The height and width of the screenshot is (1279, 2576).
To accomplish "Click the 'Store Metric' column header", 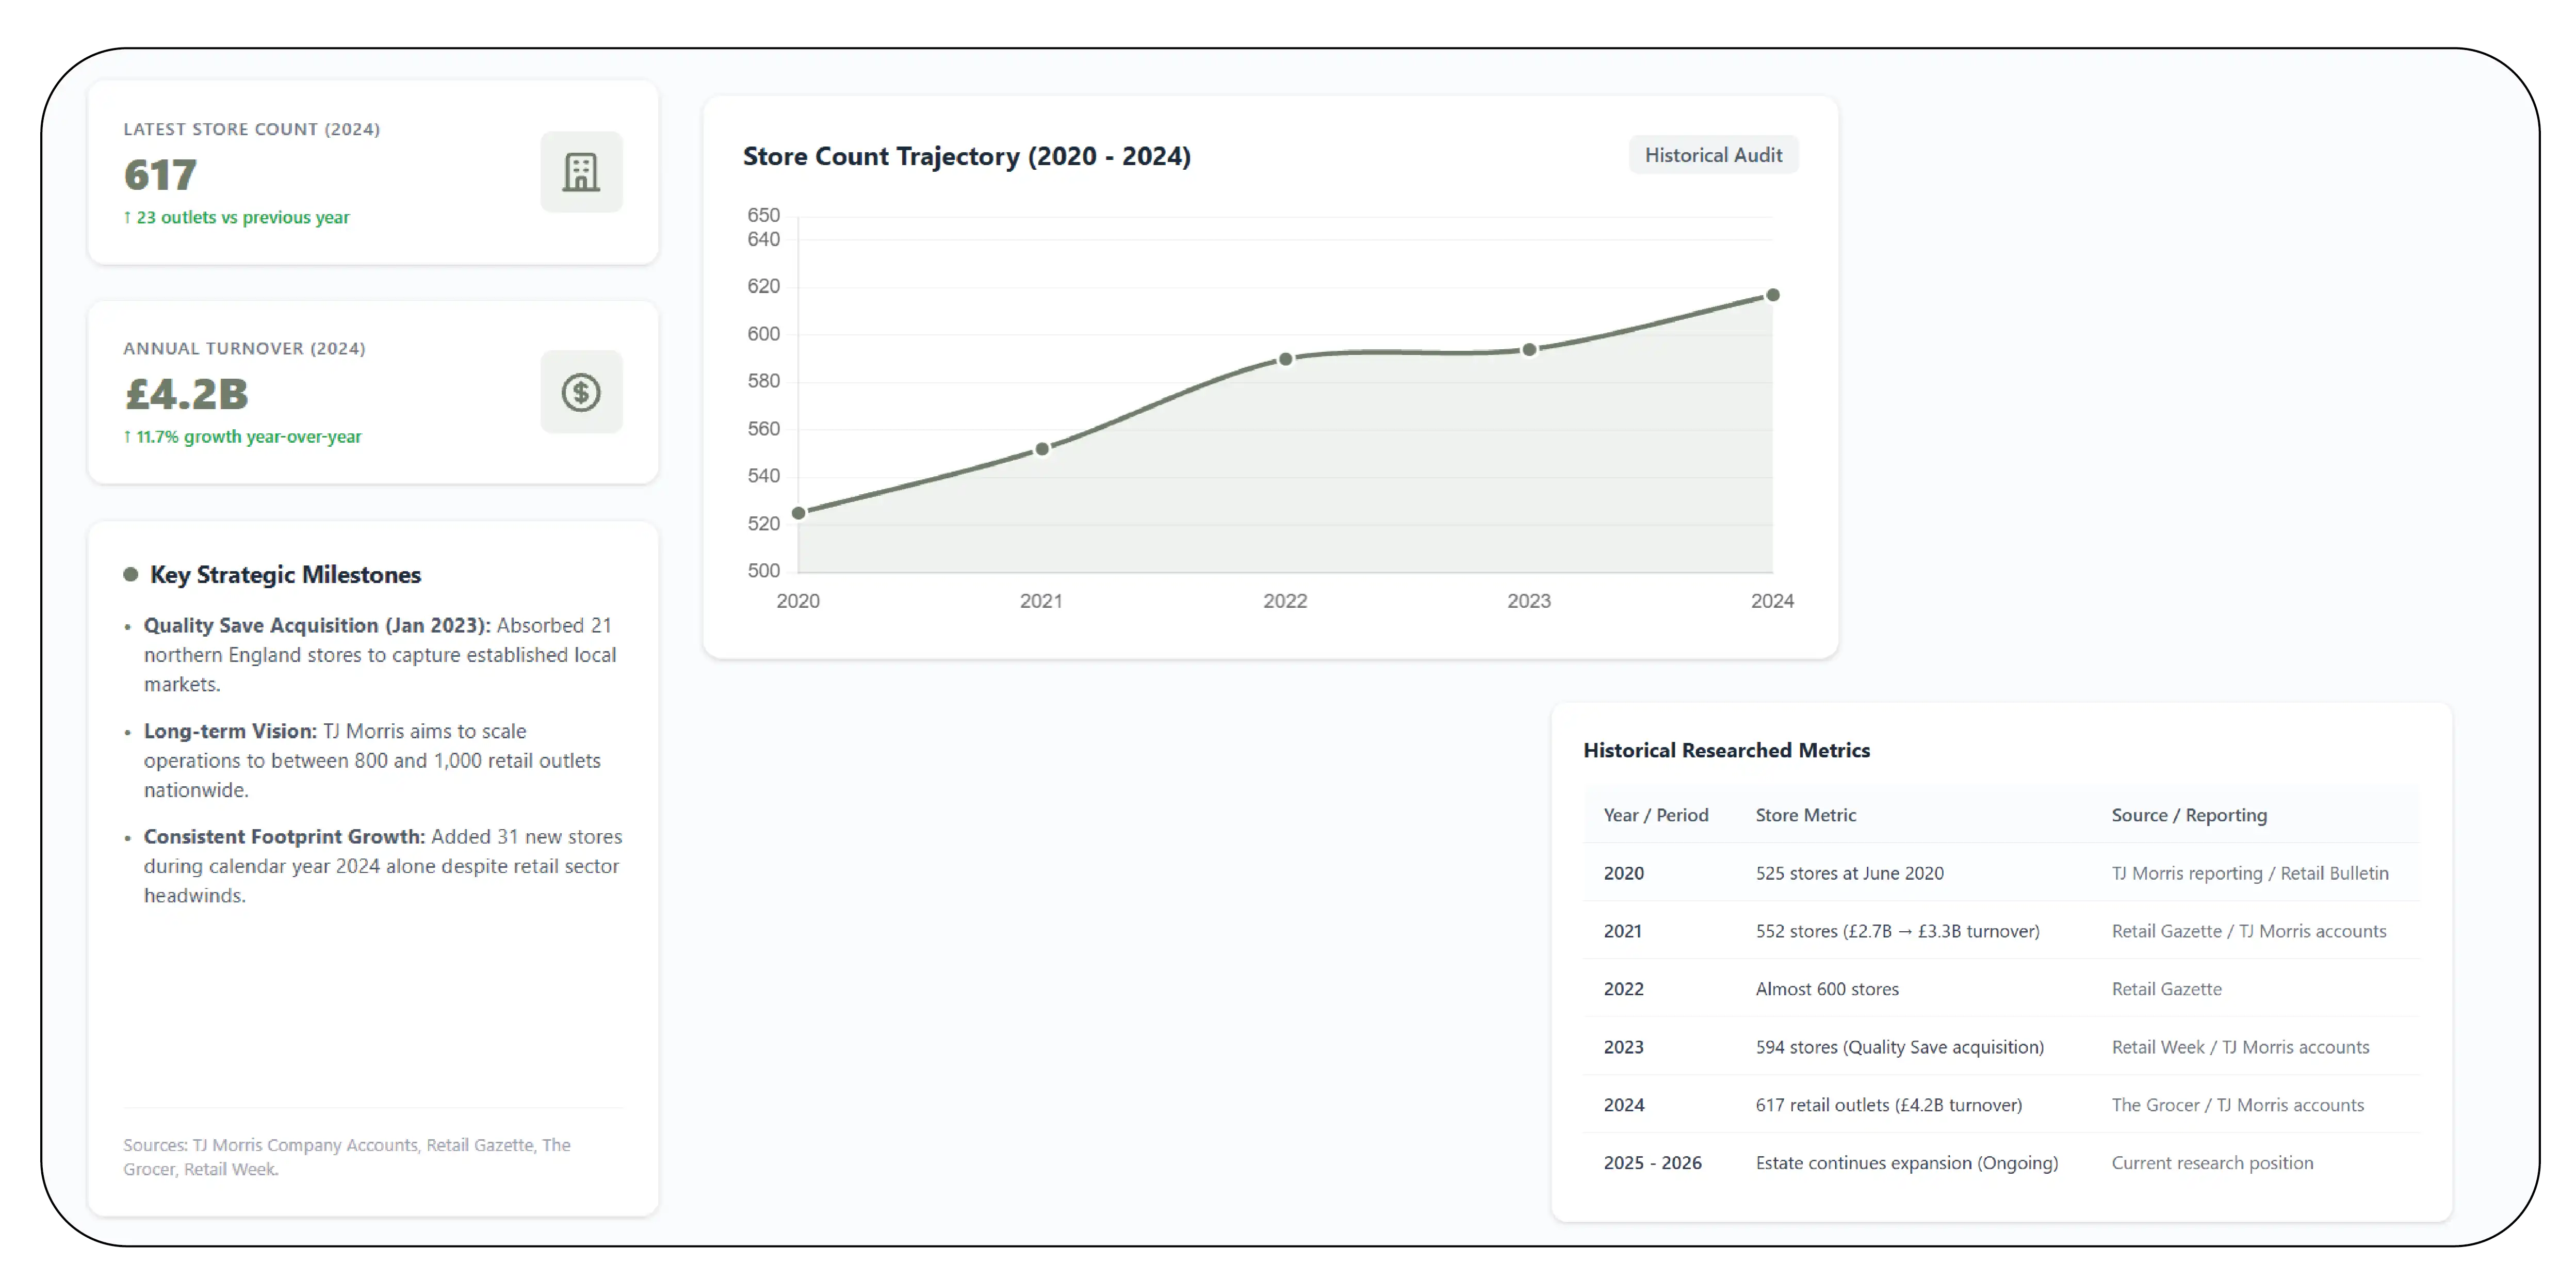I will [1805, 815].
